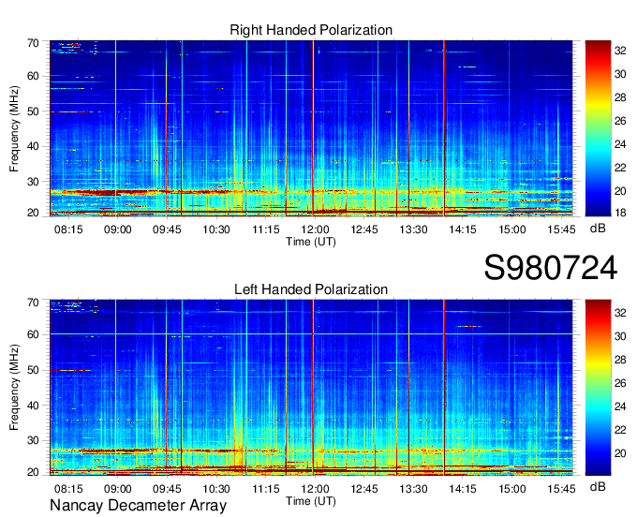Click the 20 dB label on the bottom color bar
Screen dimensions: 637x517
(620, 453)
